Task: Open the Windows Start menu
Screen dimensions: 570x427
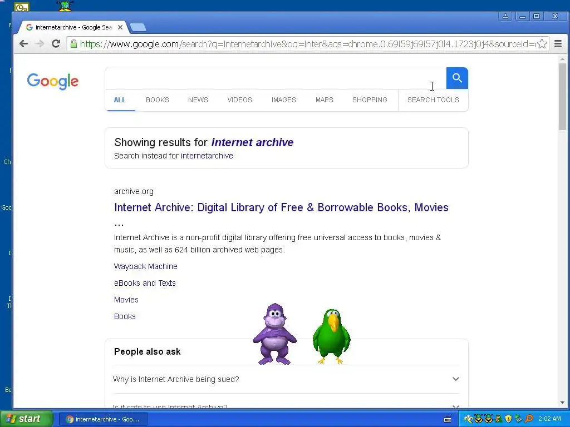Action: pyautogui.click(x=26, y=419)
